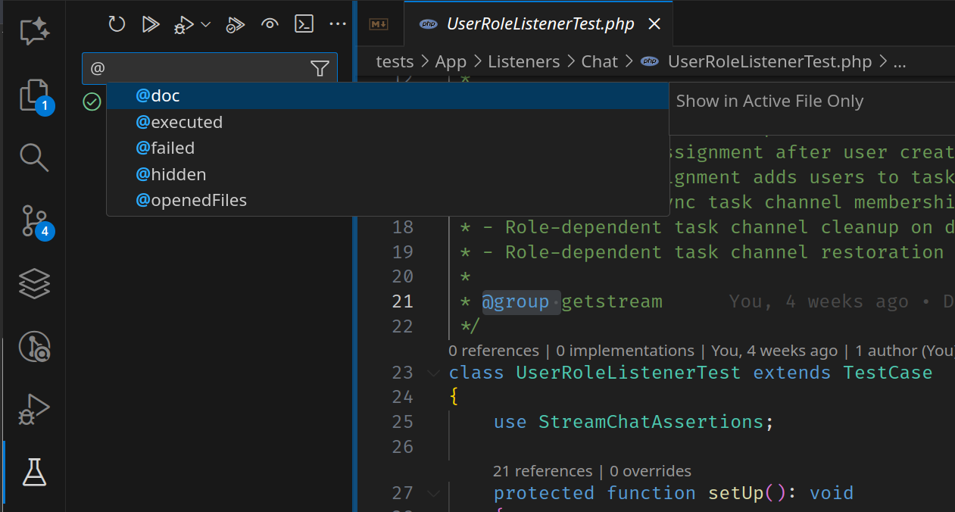The image size is (955, 512).
Task: Toggle auto-run eye icon
Action: [270, 24]
